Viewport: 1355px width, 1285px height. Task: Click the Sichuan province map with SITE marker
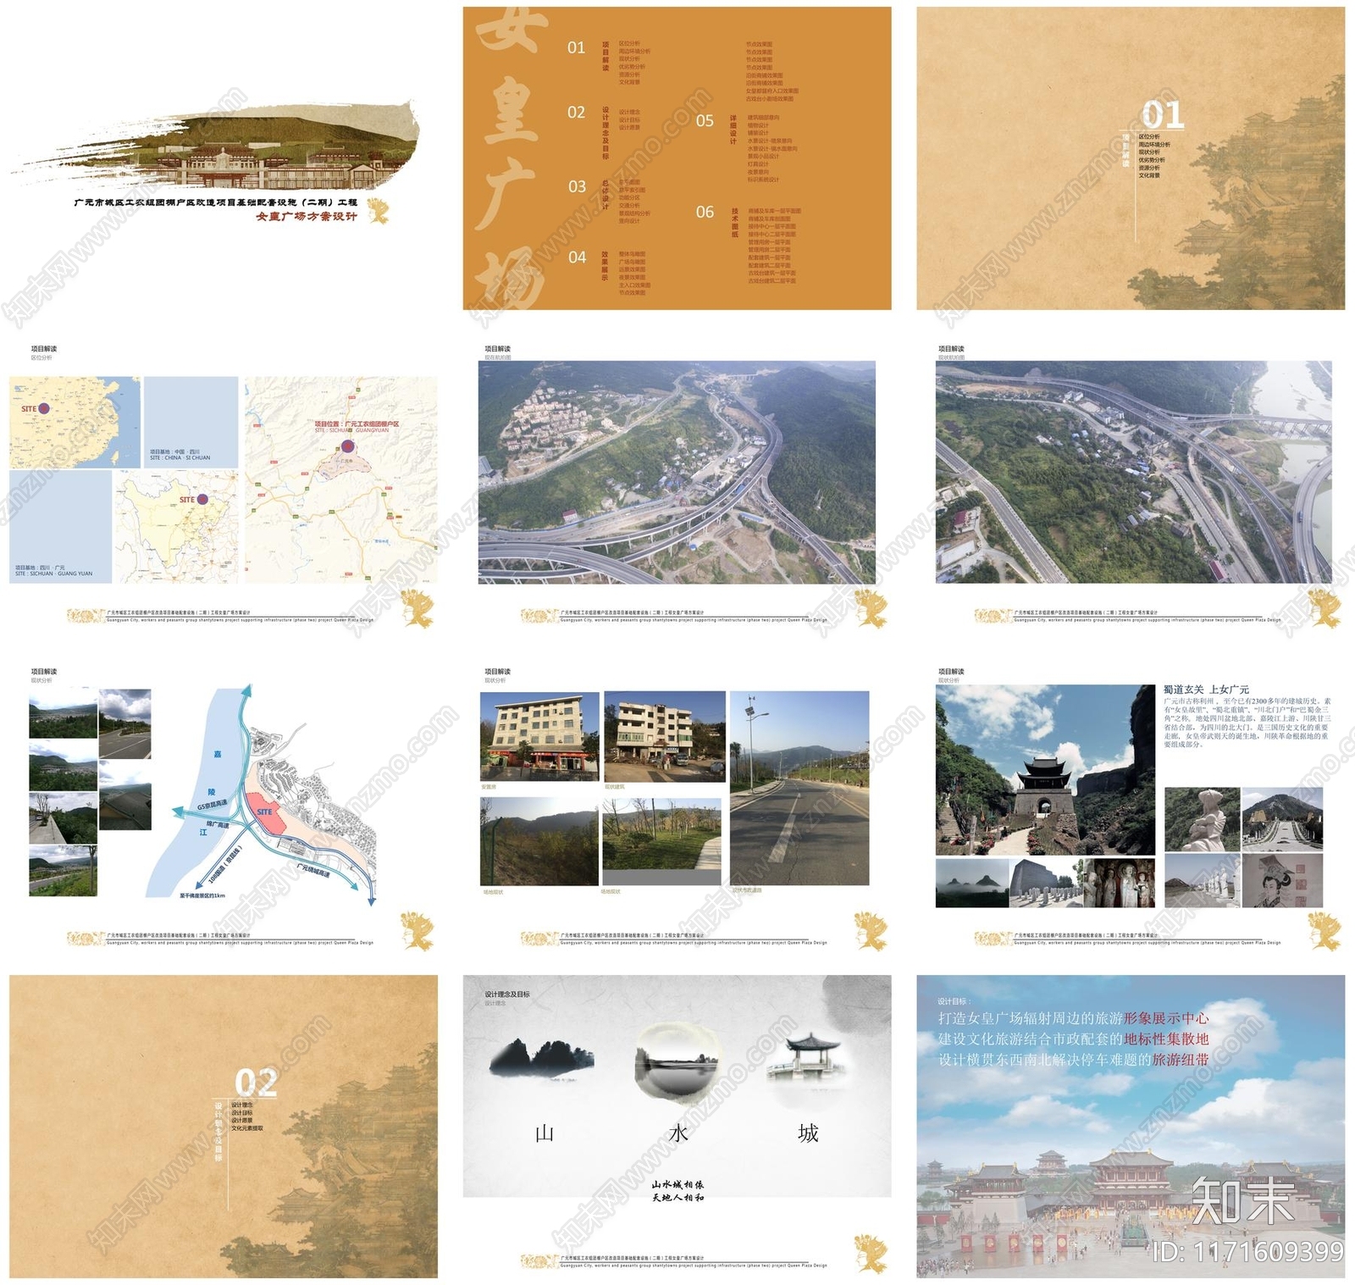[x=176, y=526]
